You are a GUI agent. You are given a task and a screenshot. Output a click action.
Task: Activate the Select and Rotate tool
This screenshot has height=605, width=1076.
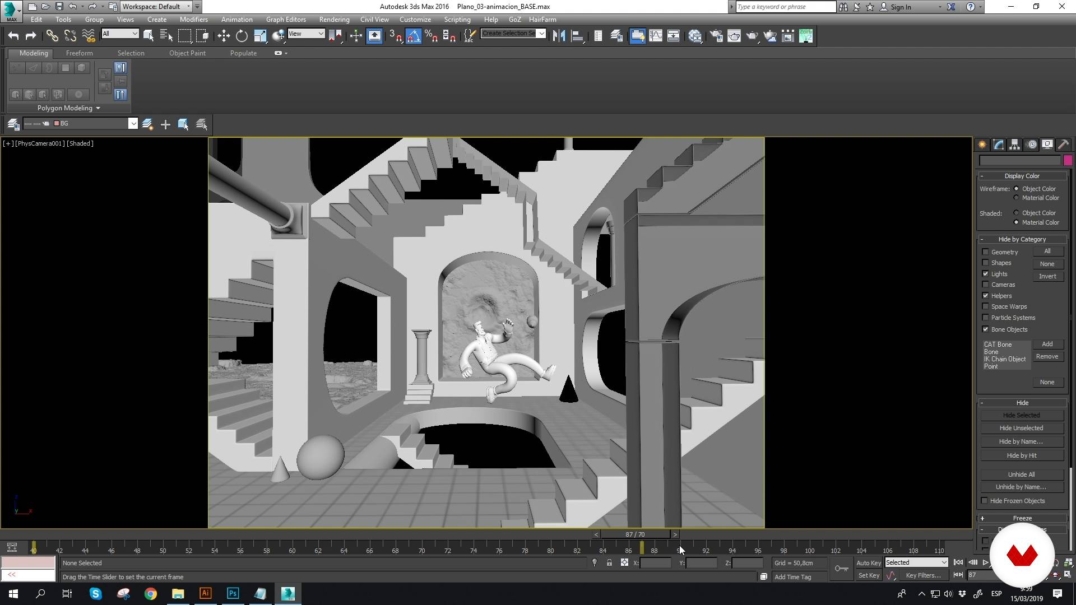click(x=242, y=36)
